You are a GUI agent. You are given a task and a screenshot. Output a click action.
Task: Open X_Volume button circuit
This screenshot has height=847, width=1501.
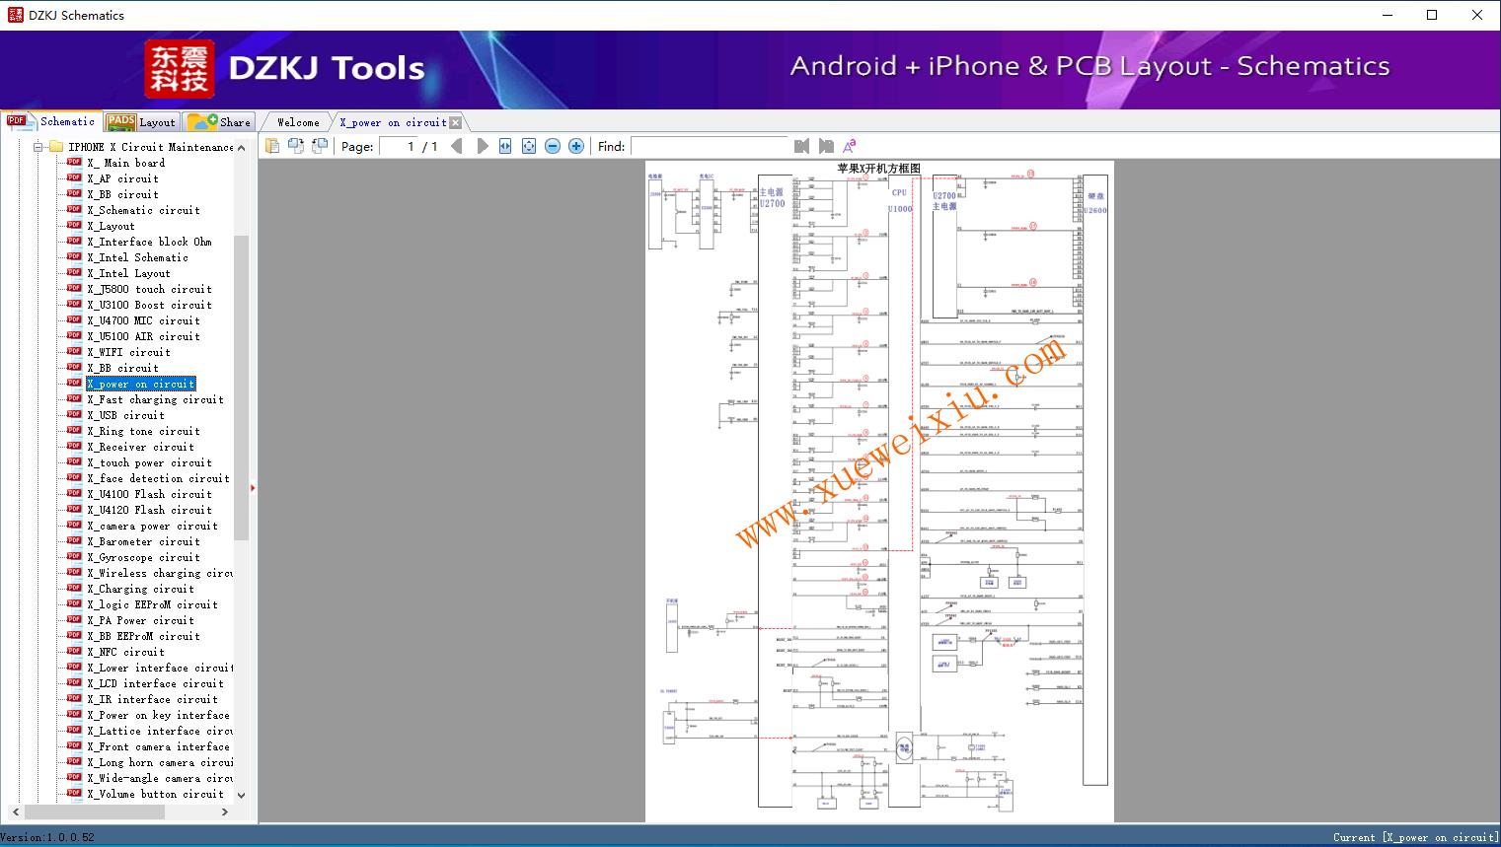pos(155,794)
